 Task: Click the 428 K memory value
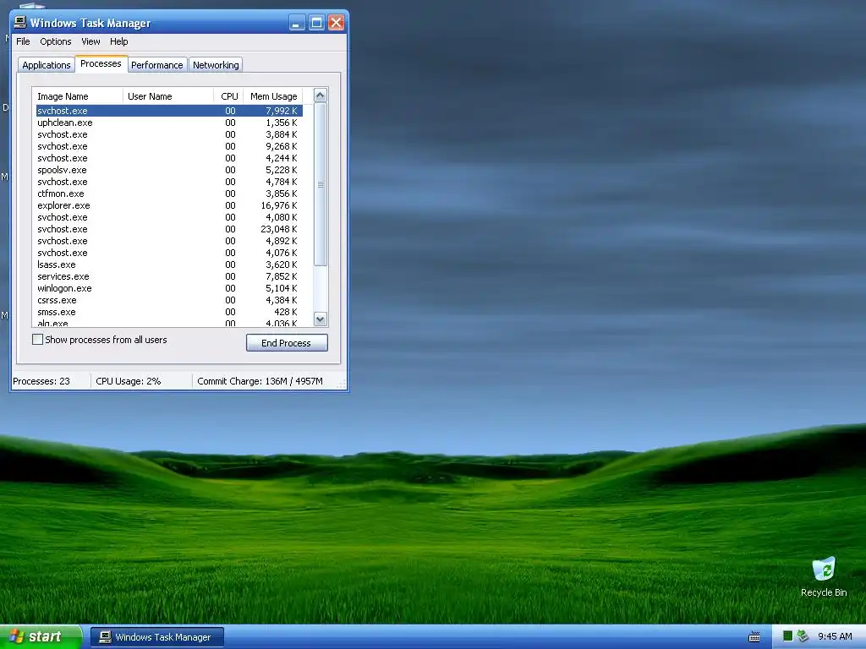pos(286,312)
